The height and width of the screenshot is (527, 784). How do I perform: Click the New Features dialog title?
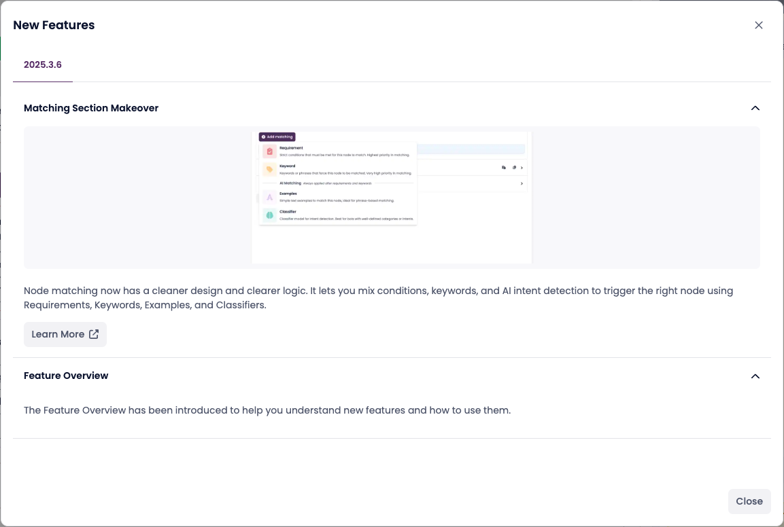point(54,25)
